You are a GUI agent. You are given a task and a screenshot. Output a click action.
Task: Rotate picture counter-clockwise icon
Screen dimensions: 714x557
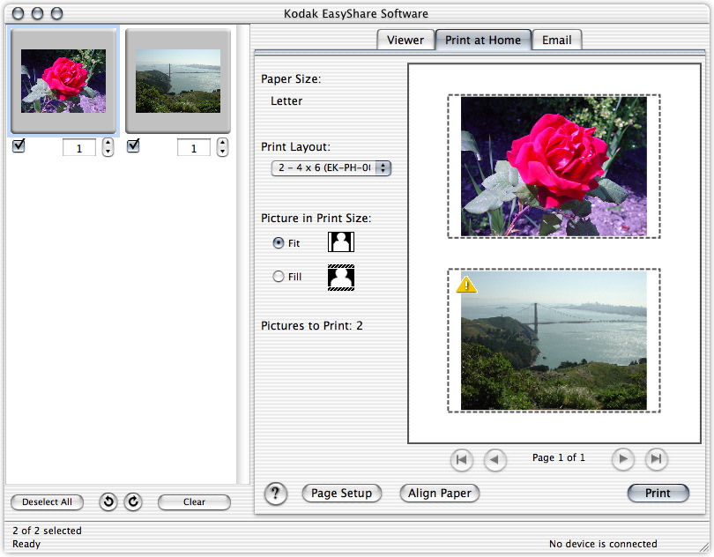[108, 502]
